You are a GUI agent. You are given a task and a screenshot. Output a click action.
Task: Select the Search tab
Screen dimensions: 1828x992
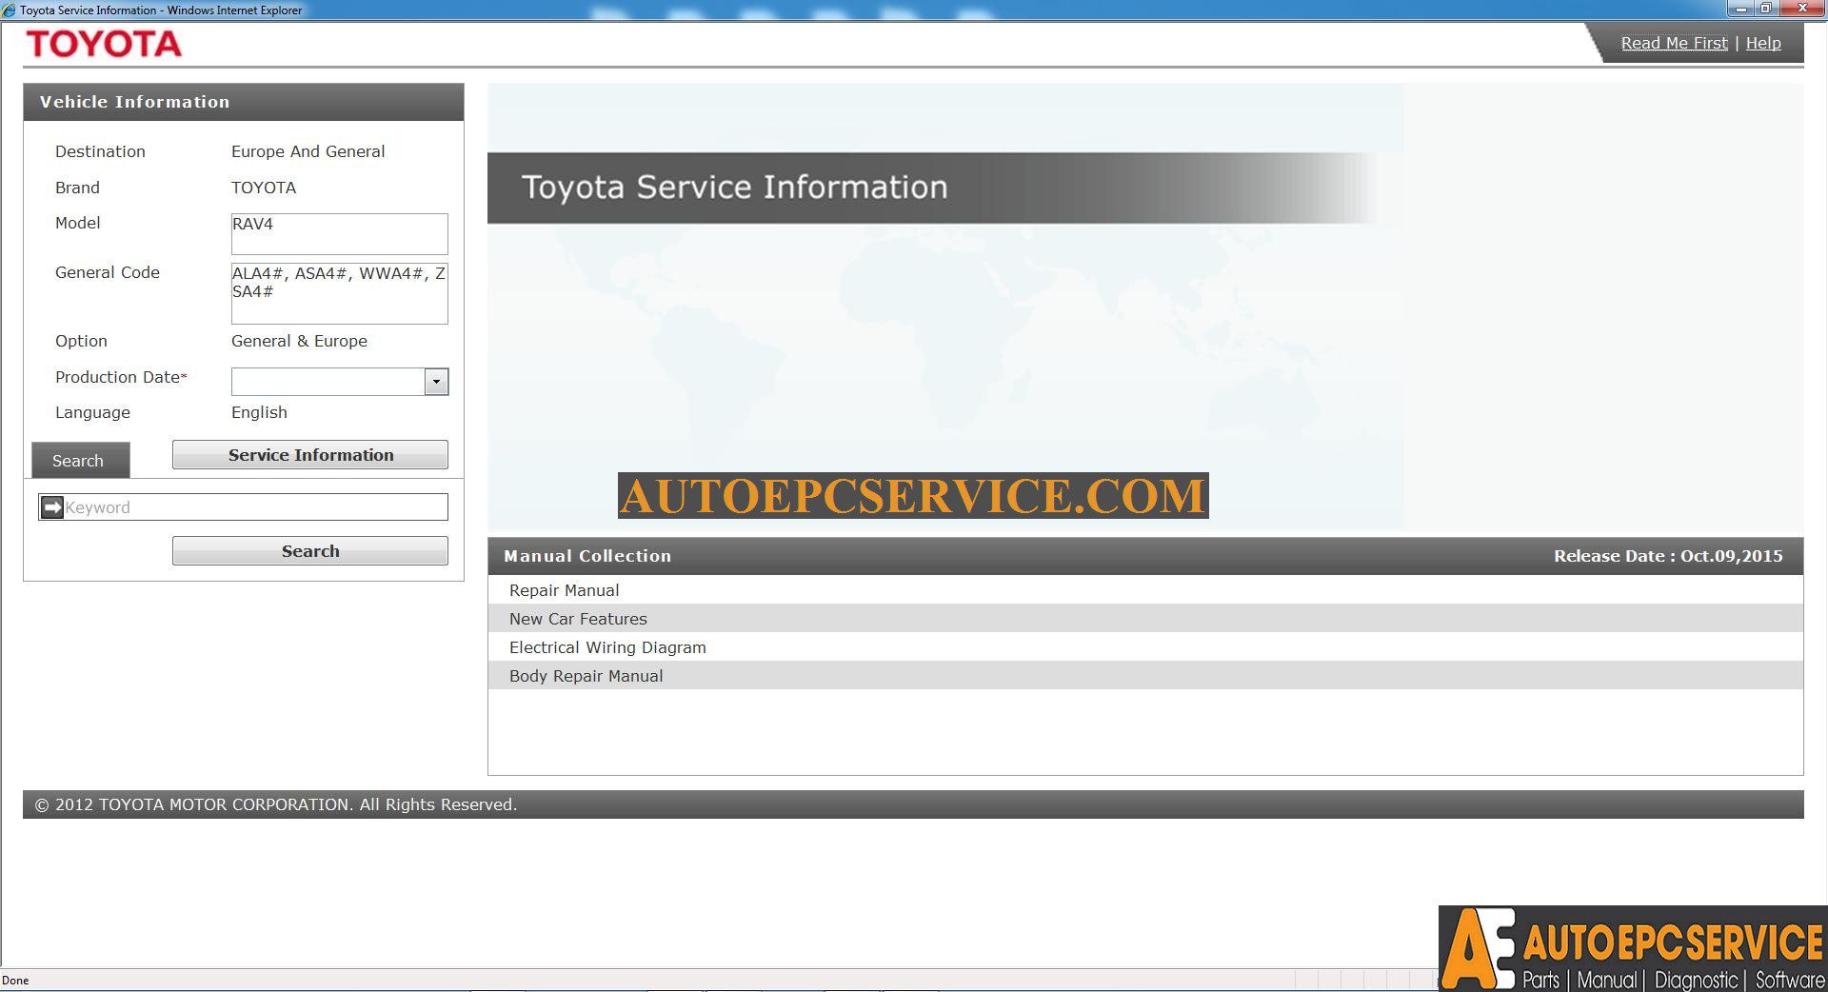coord(80,461)
